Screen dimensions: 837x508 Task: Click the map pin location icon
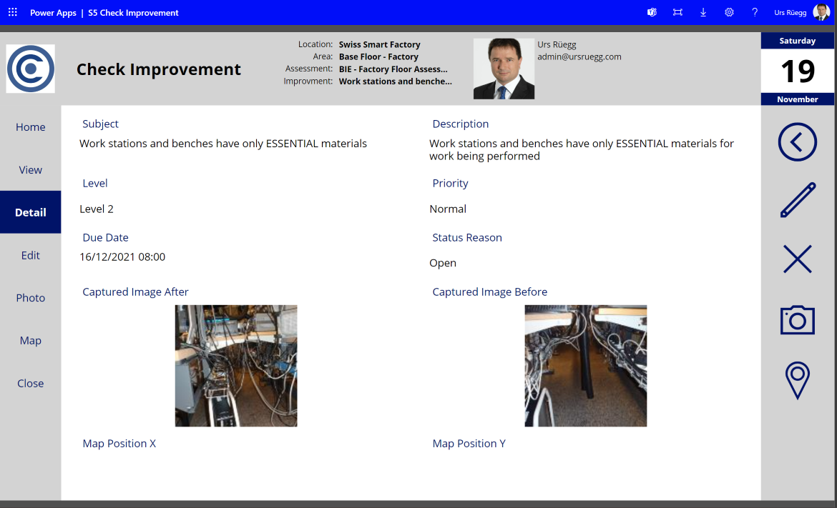[x=798, y=380]
